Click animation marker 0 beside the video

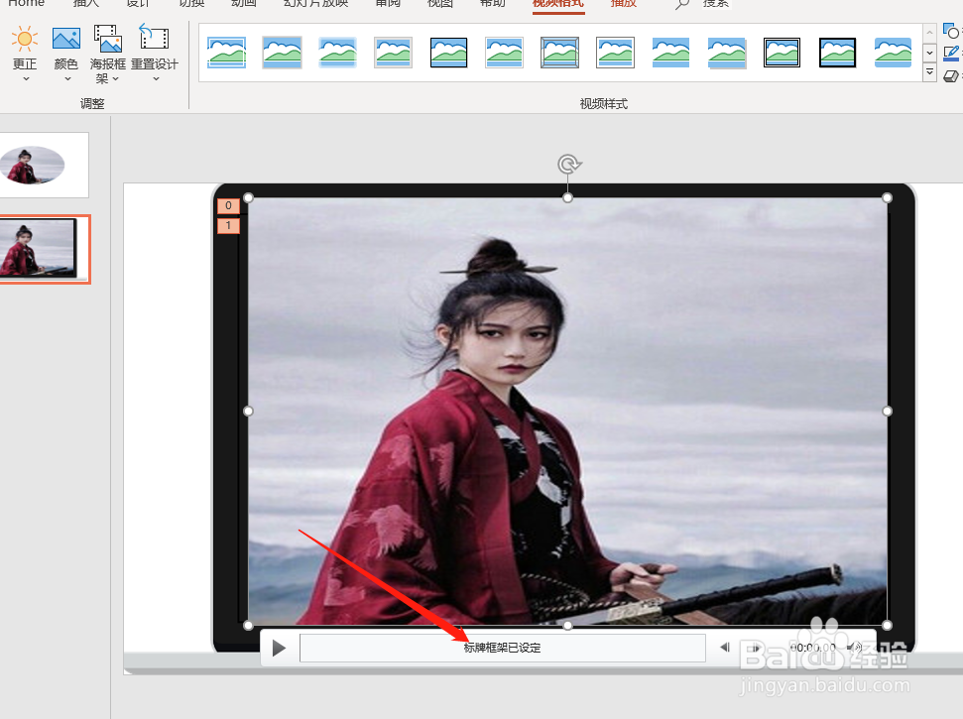coord(228,205)
